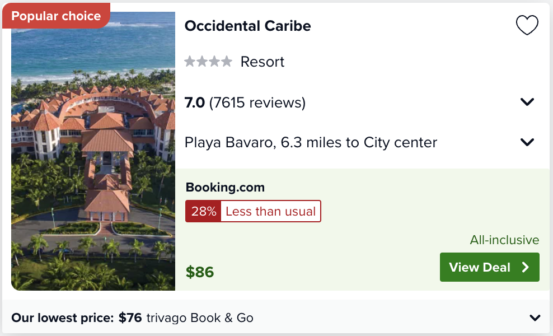Click the View Deal button
This screenshot has height=336, width=553.
click(490, 267)
